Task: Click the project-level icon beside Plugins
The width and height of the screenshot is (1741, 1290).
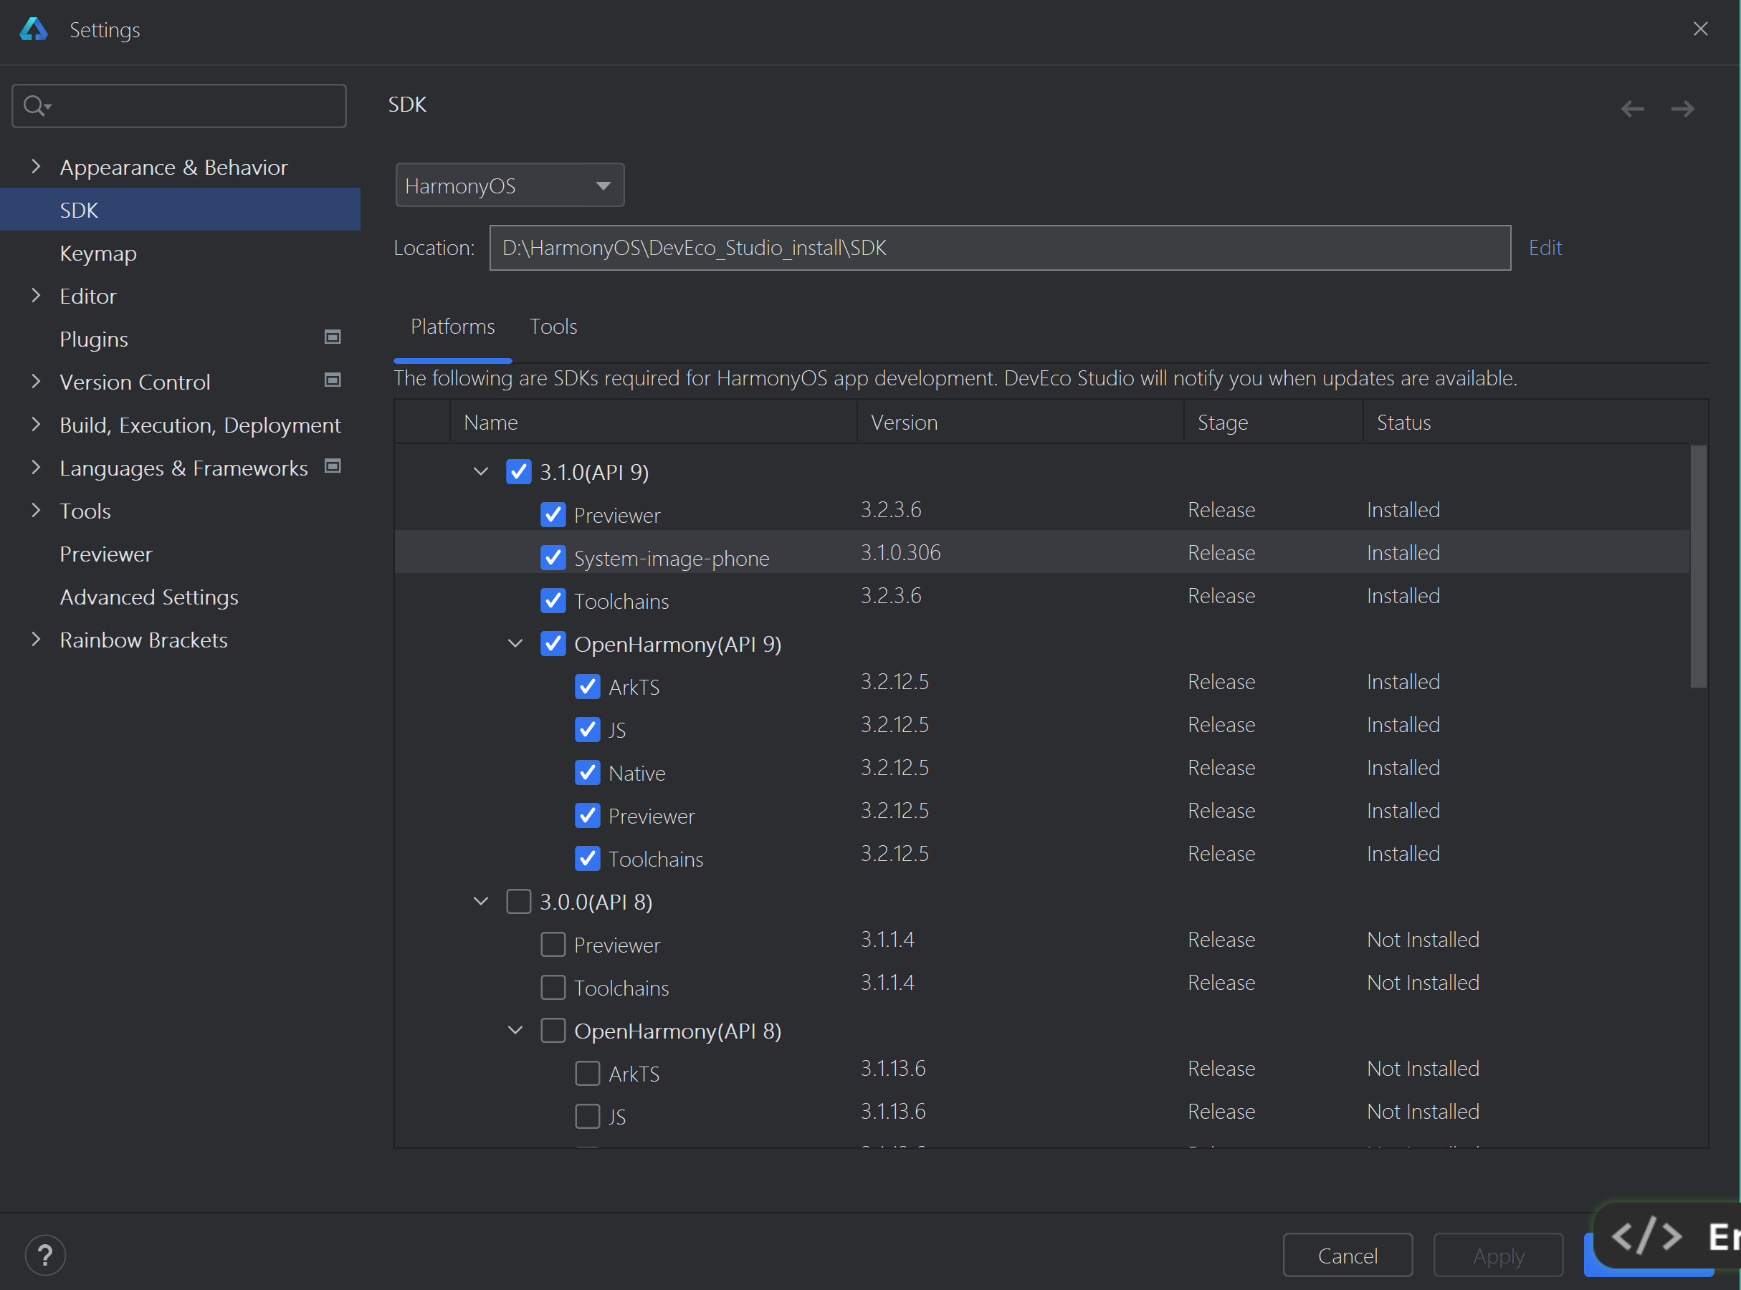Action: point(332,337)
